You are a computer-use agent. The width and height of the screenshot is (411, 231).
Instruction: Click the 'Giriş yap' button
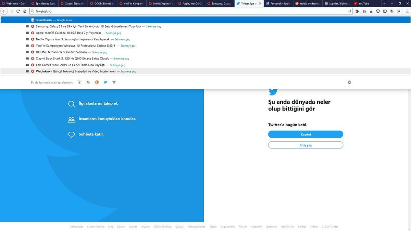click(306, 145)
